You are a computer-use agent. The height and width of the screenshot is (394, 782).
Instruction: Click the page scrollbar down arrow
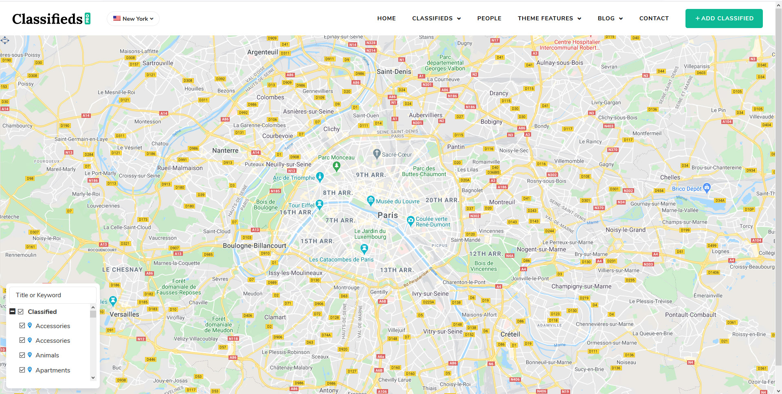[x=778, y=391]
